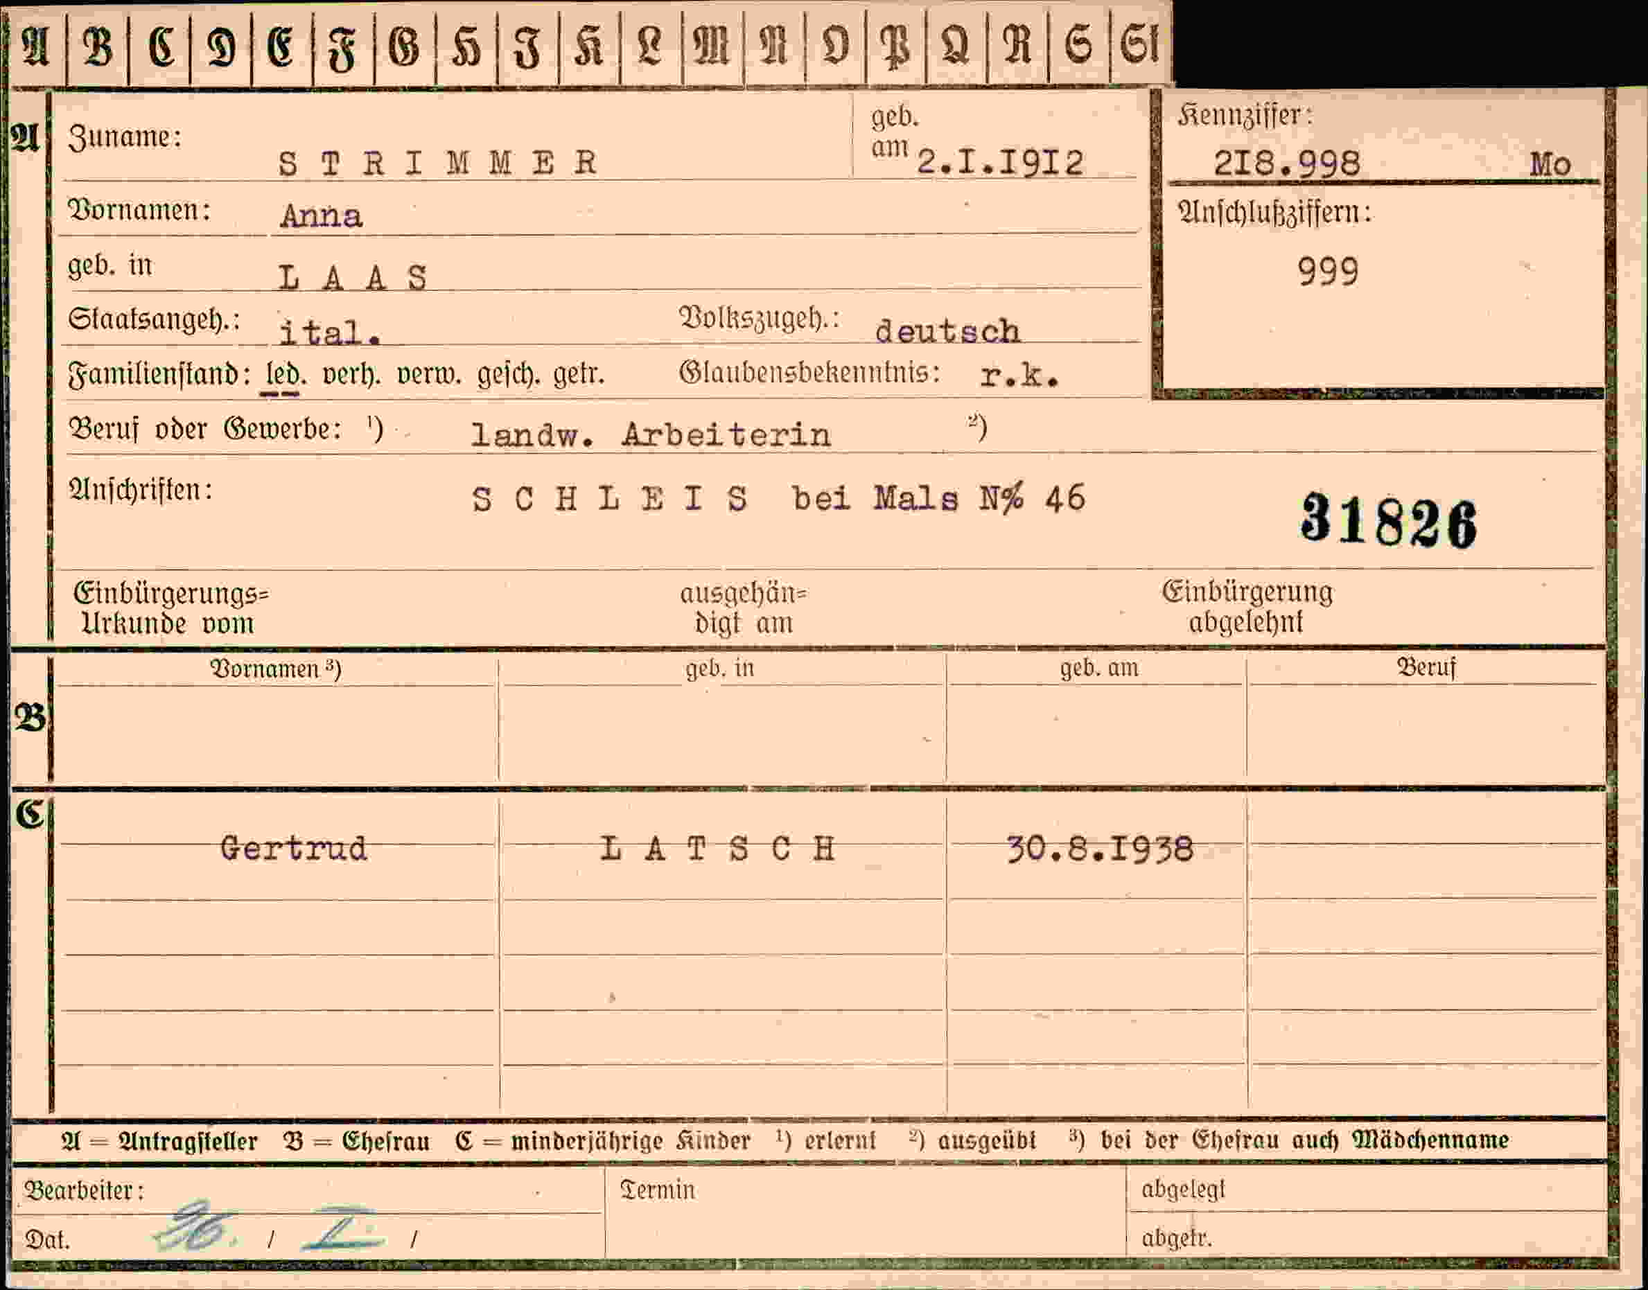
Task: Click the footnote bei der Ehefrau auch Mädchenname
Action: point(1305,1140)
